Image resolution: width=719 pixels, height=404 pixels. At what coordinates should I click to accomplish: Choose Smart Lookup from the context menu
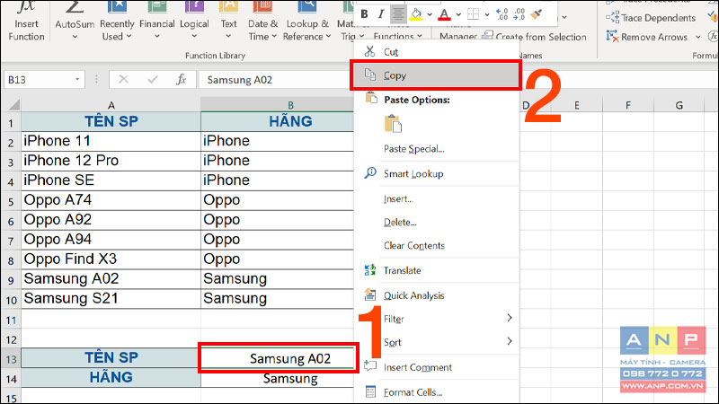436,173
